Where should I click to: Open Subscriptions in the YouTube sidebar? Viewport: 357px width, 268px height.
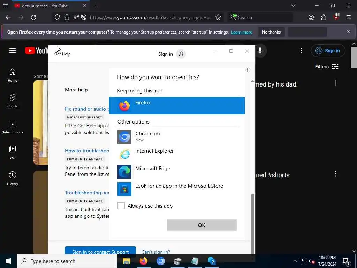tap(13, 127)
